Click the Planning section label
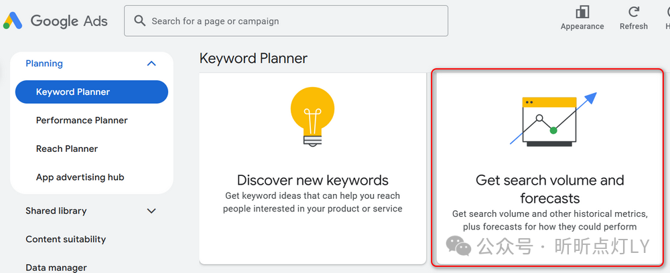This screenshot has height=273, width=670. [44, 64]
